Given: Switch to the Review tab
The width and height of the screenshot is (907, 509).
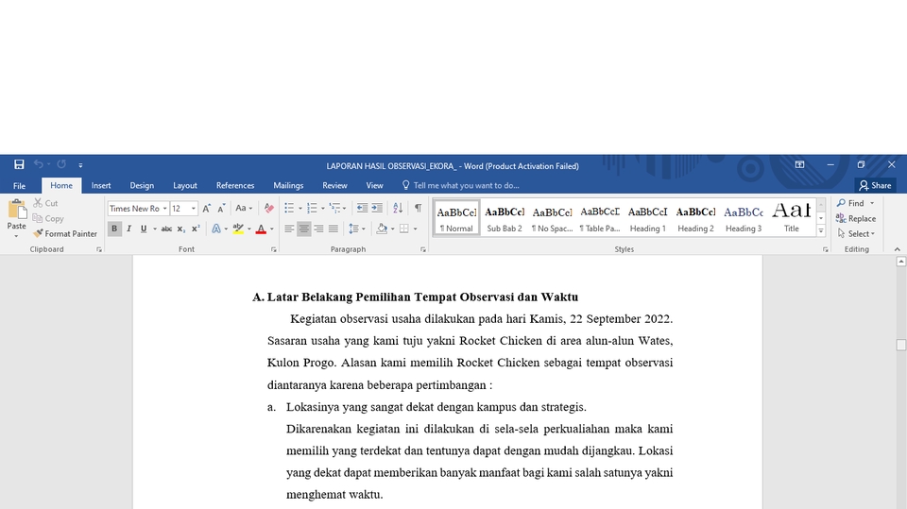Looking at the screenshot, I should pos(334,186).
